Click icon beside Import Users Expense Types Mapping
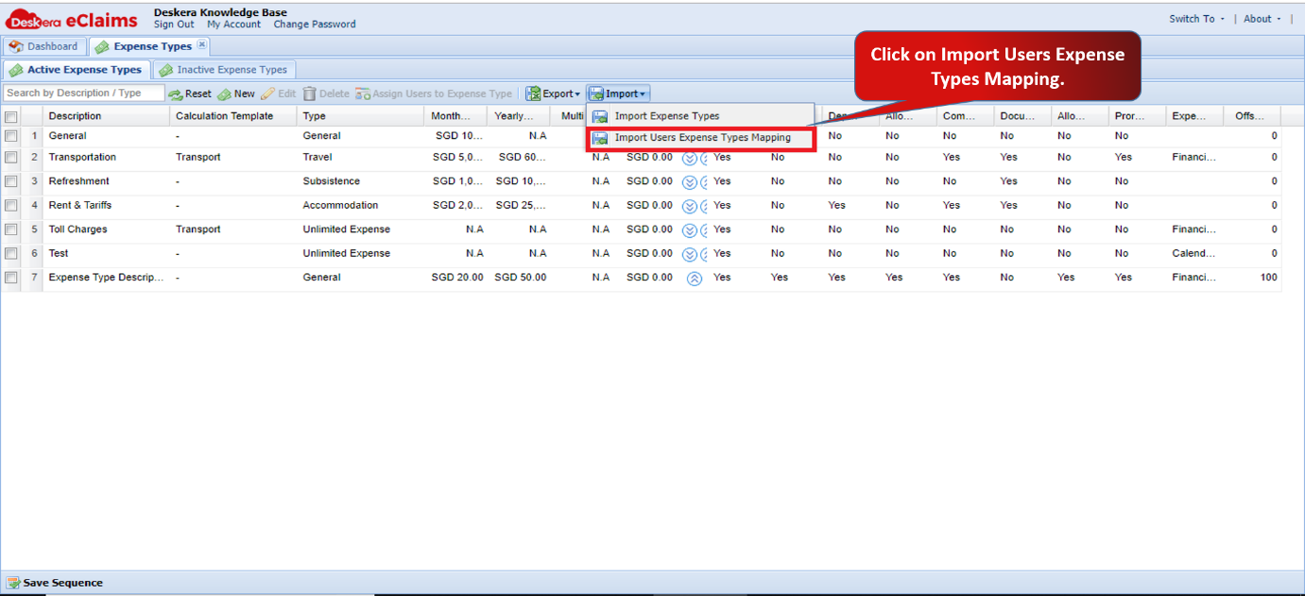Screen dimensions: 1305x596 (x=600, y=138)
